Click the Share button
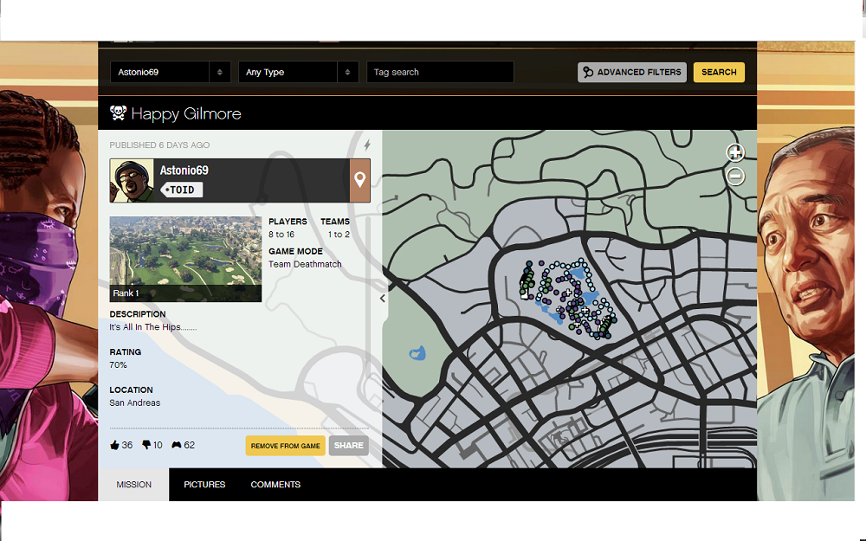This screenshot has height=541, width=866. pos(348,446)
